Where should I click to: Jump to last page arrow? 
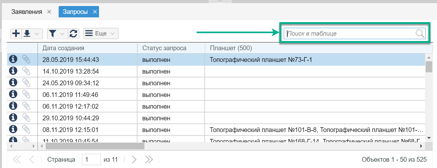(x=149, y=159)
